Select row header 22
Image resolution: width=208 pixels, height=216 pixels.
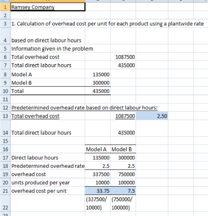[x=5, y=203]
